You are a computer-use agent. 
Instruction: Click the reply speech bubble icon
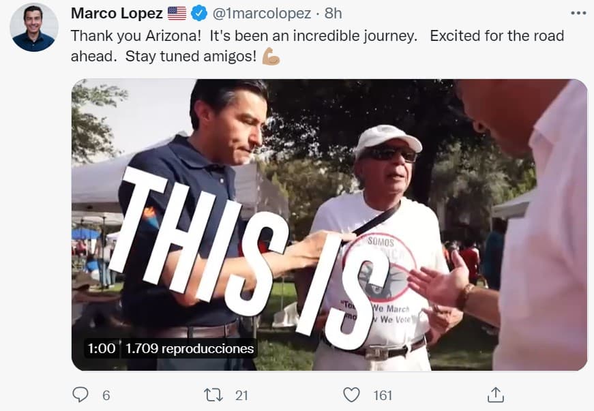[80, 395]
